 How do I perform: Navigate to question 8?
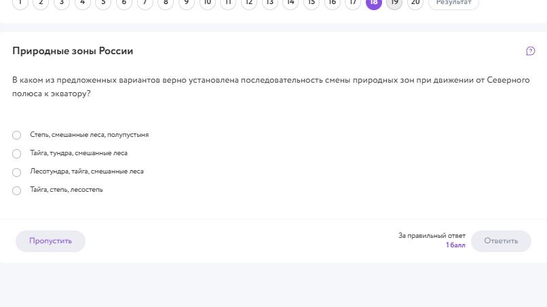166,3
